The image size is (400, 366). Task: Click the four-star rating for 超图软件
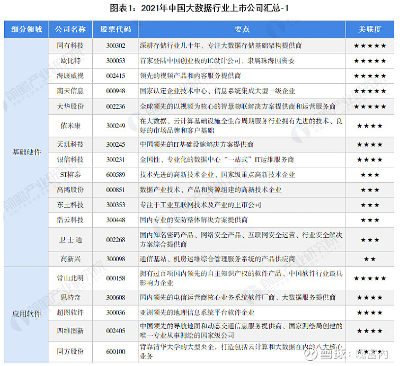tap(370, 313)
